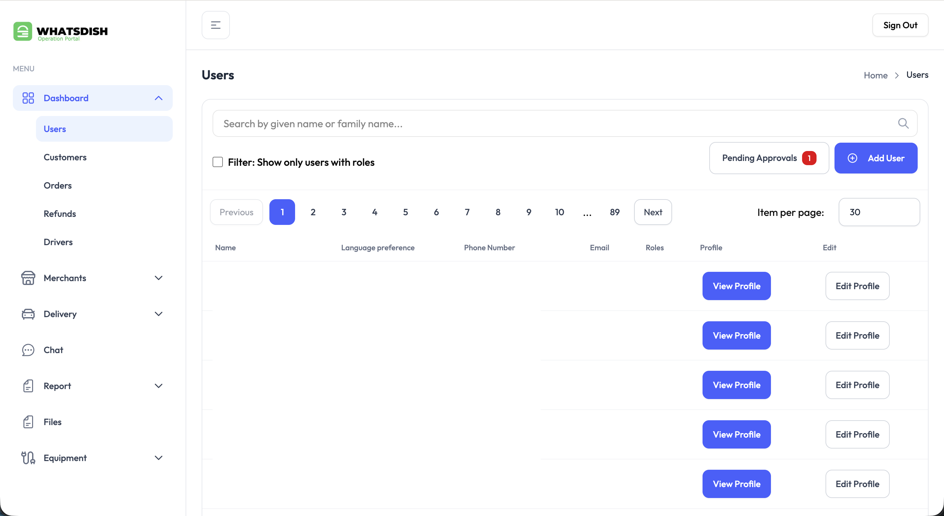
Task: Click the search by name input field
Action: [440, 123]
